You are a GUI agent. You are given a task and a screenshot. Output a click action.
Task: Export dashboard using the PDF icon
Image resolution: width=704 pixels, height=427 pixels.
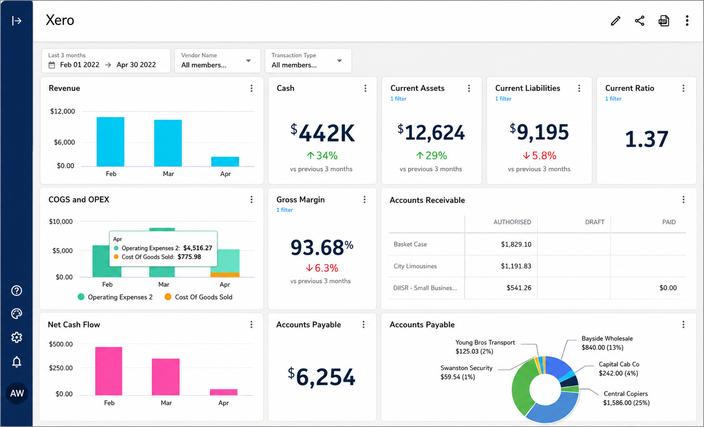coord(664,21)
